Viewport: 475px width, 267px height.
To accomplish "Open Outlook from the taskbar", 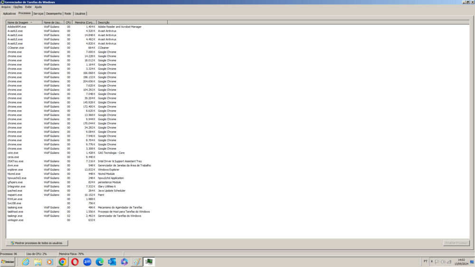I will pos(112,262).
